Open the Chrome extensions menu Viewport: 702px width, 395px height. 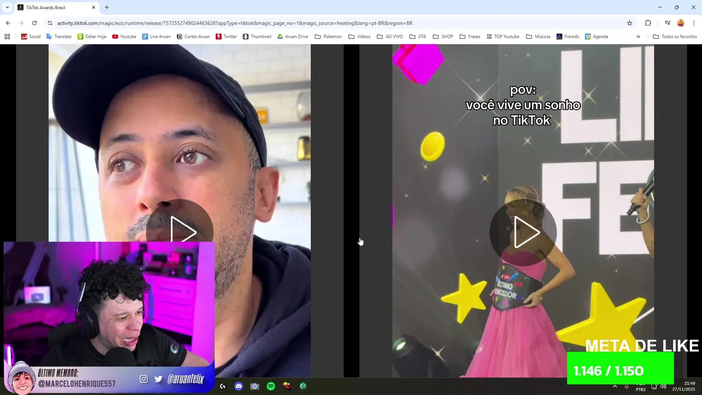click(x=648, y=23)
